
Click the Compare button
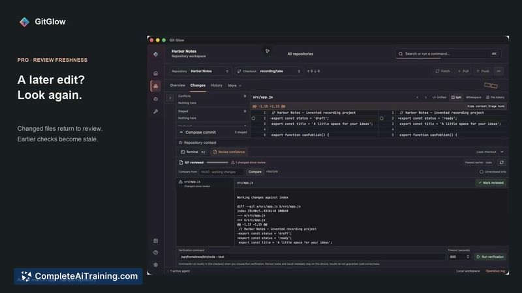click(255, 172)
